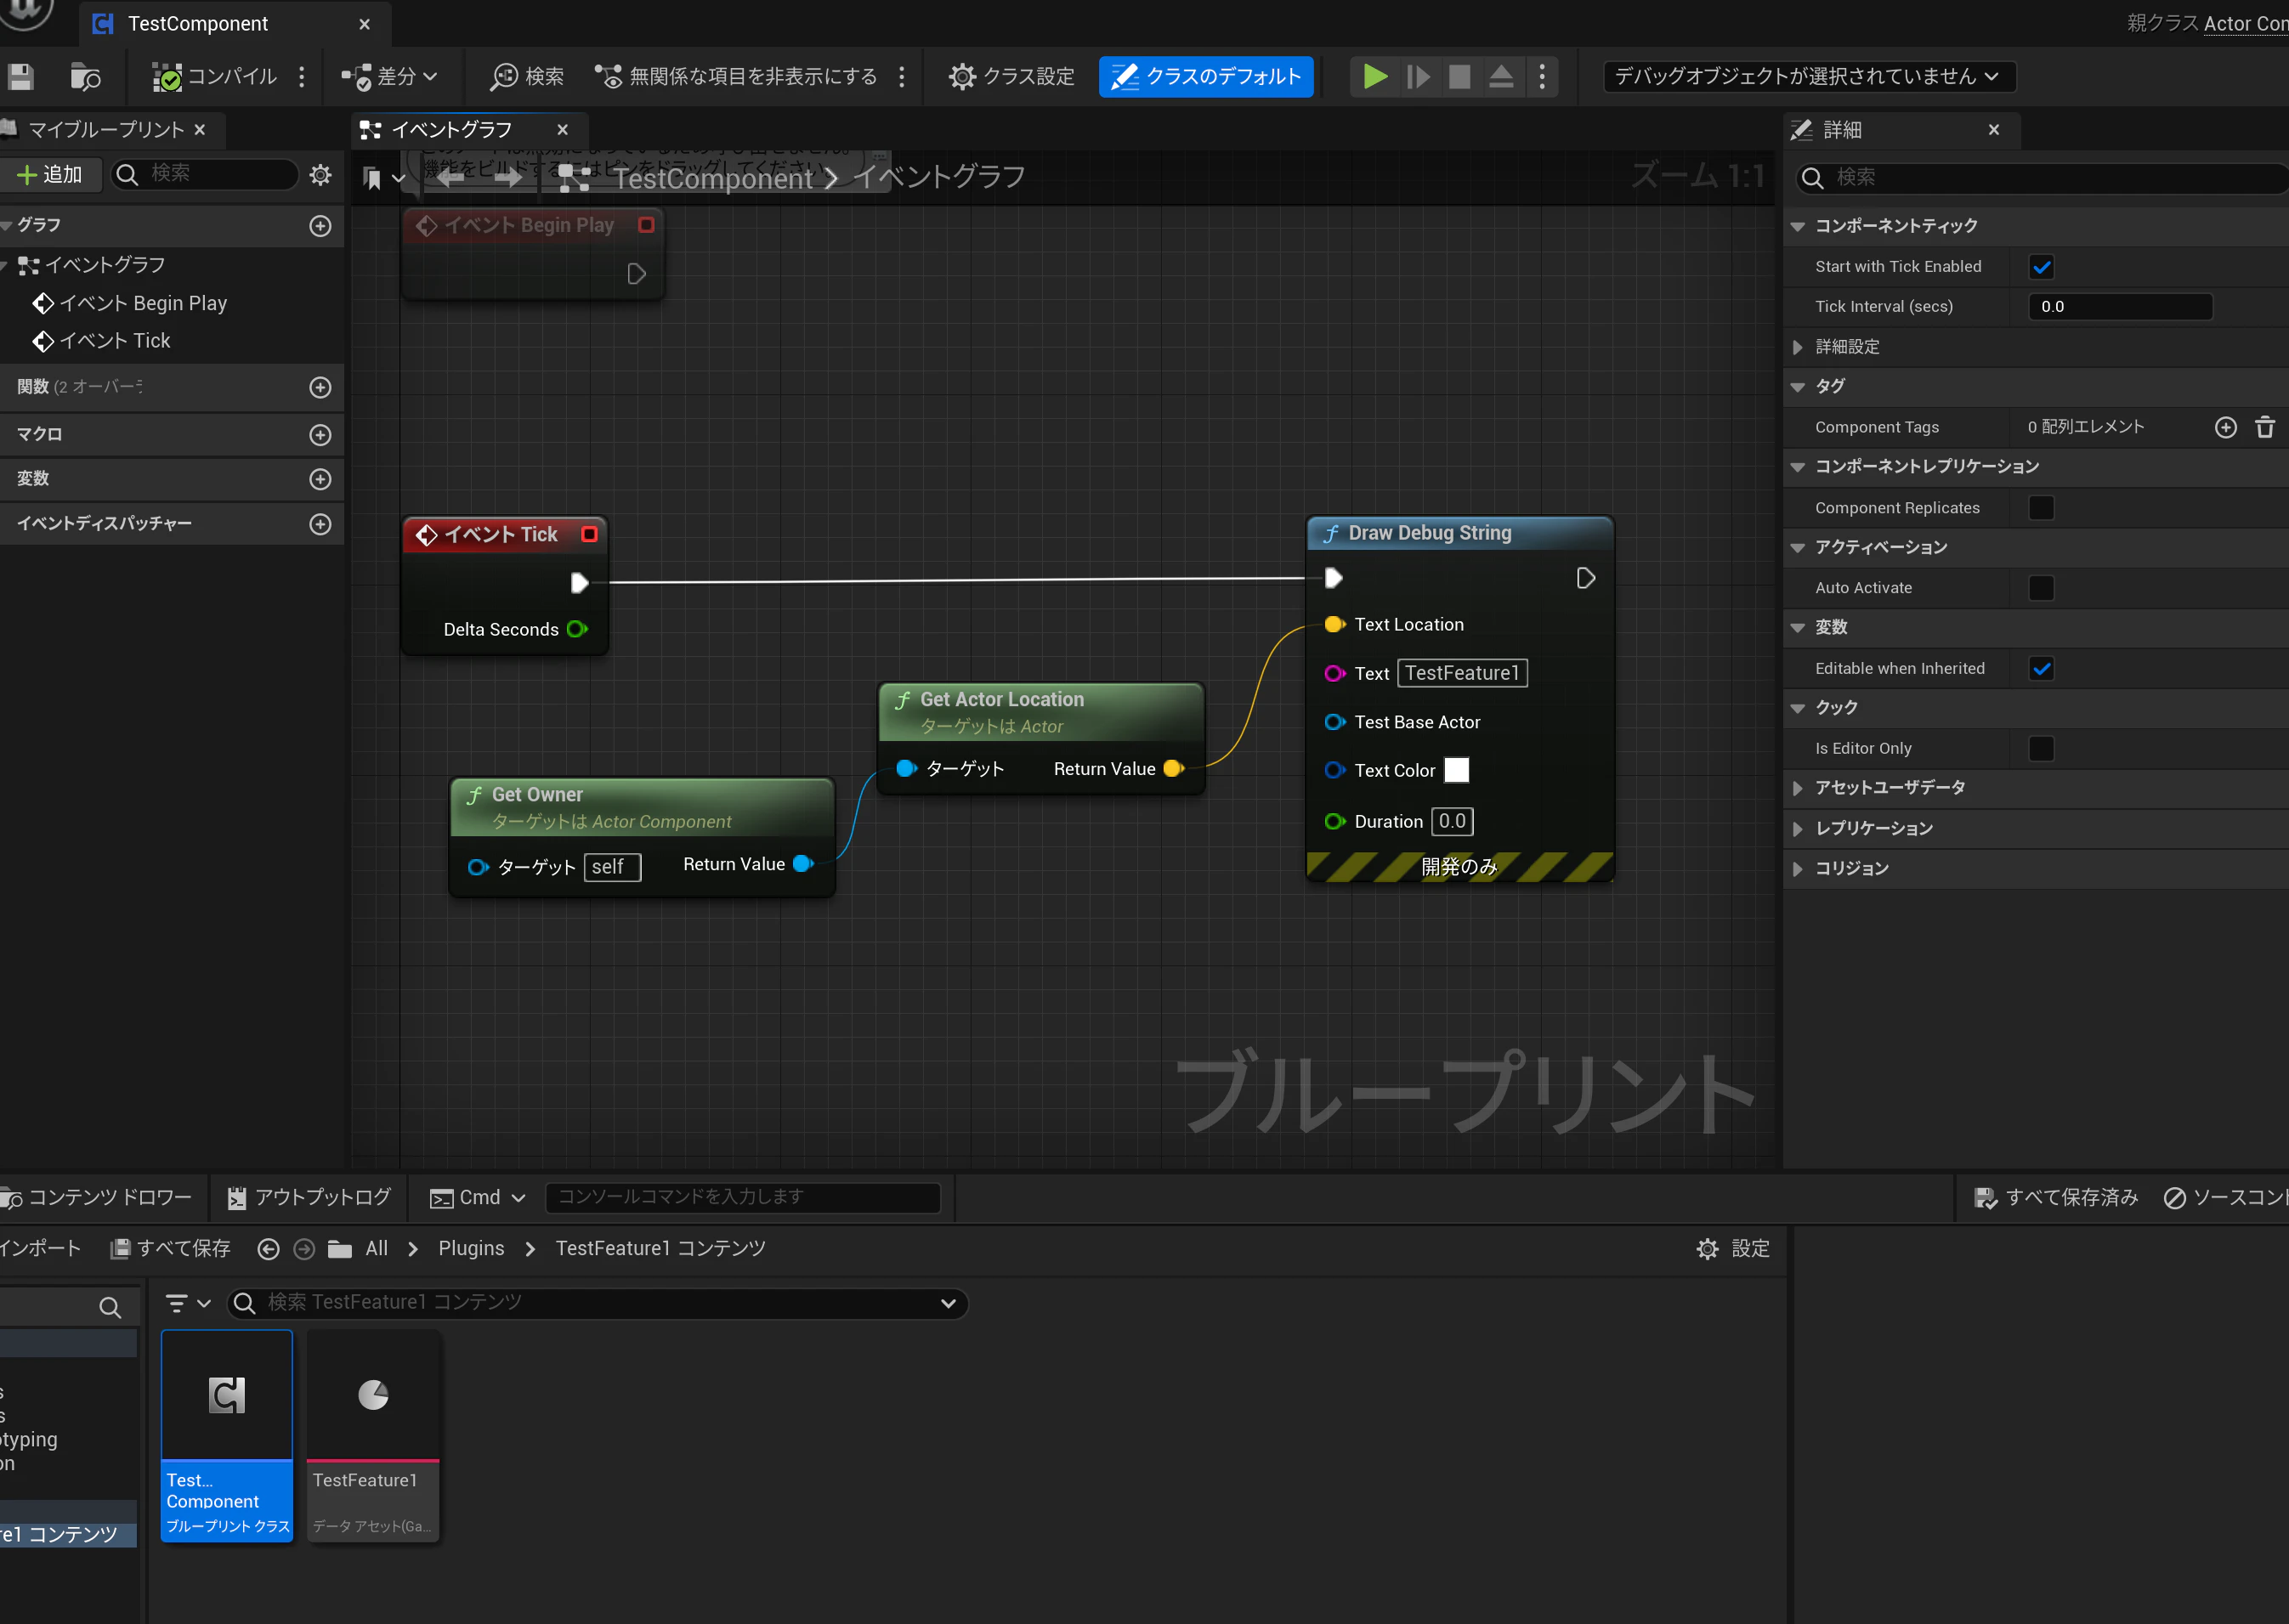The image size is (2289, 1624).
Task: Add new function with 関数 plus icon
Action: 320,387
